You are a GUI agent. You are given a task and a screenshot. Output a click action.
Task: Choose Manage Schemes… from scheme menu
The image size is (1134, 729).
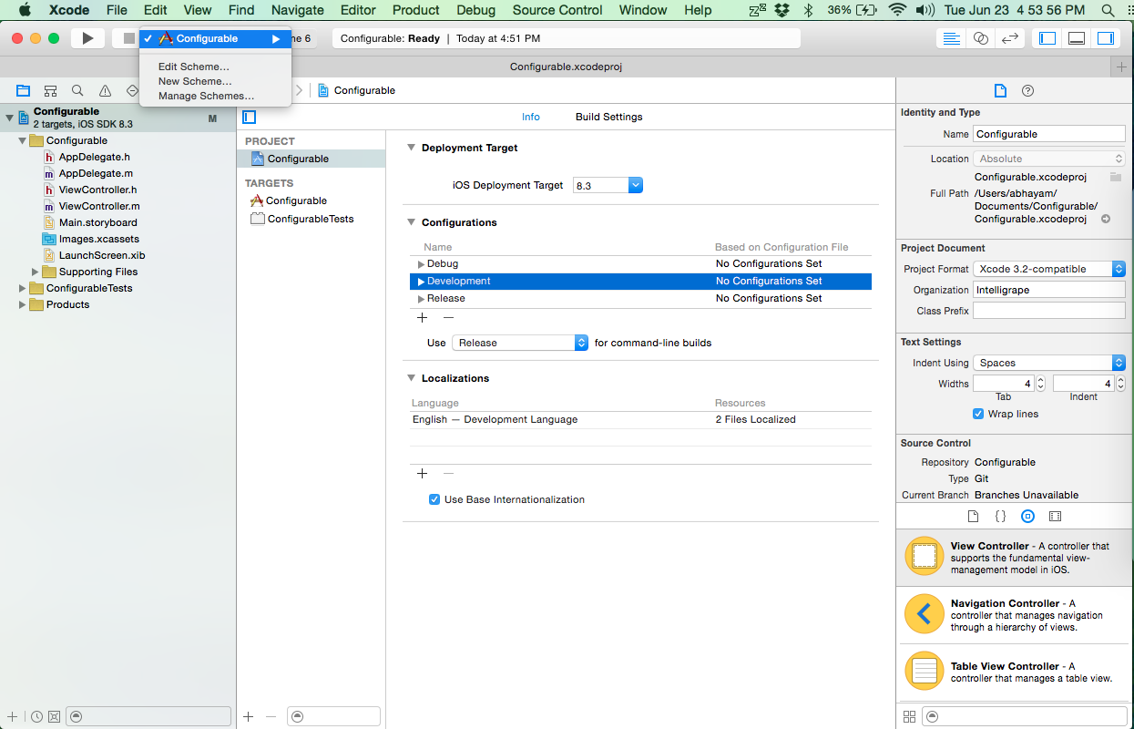(206, 96)
